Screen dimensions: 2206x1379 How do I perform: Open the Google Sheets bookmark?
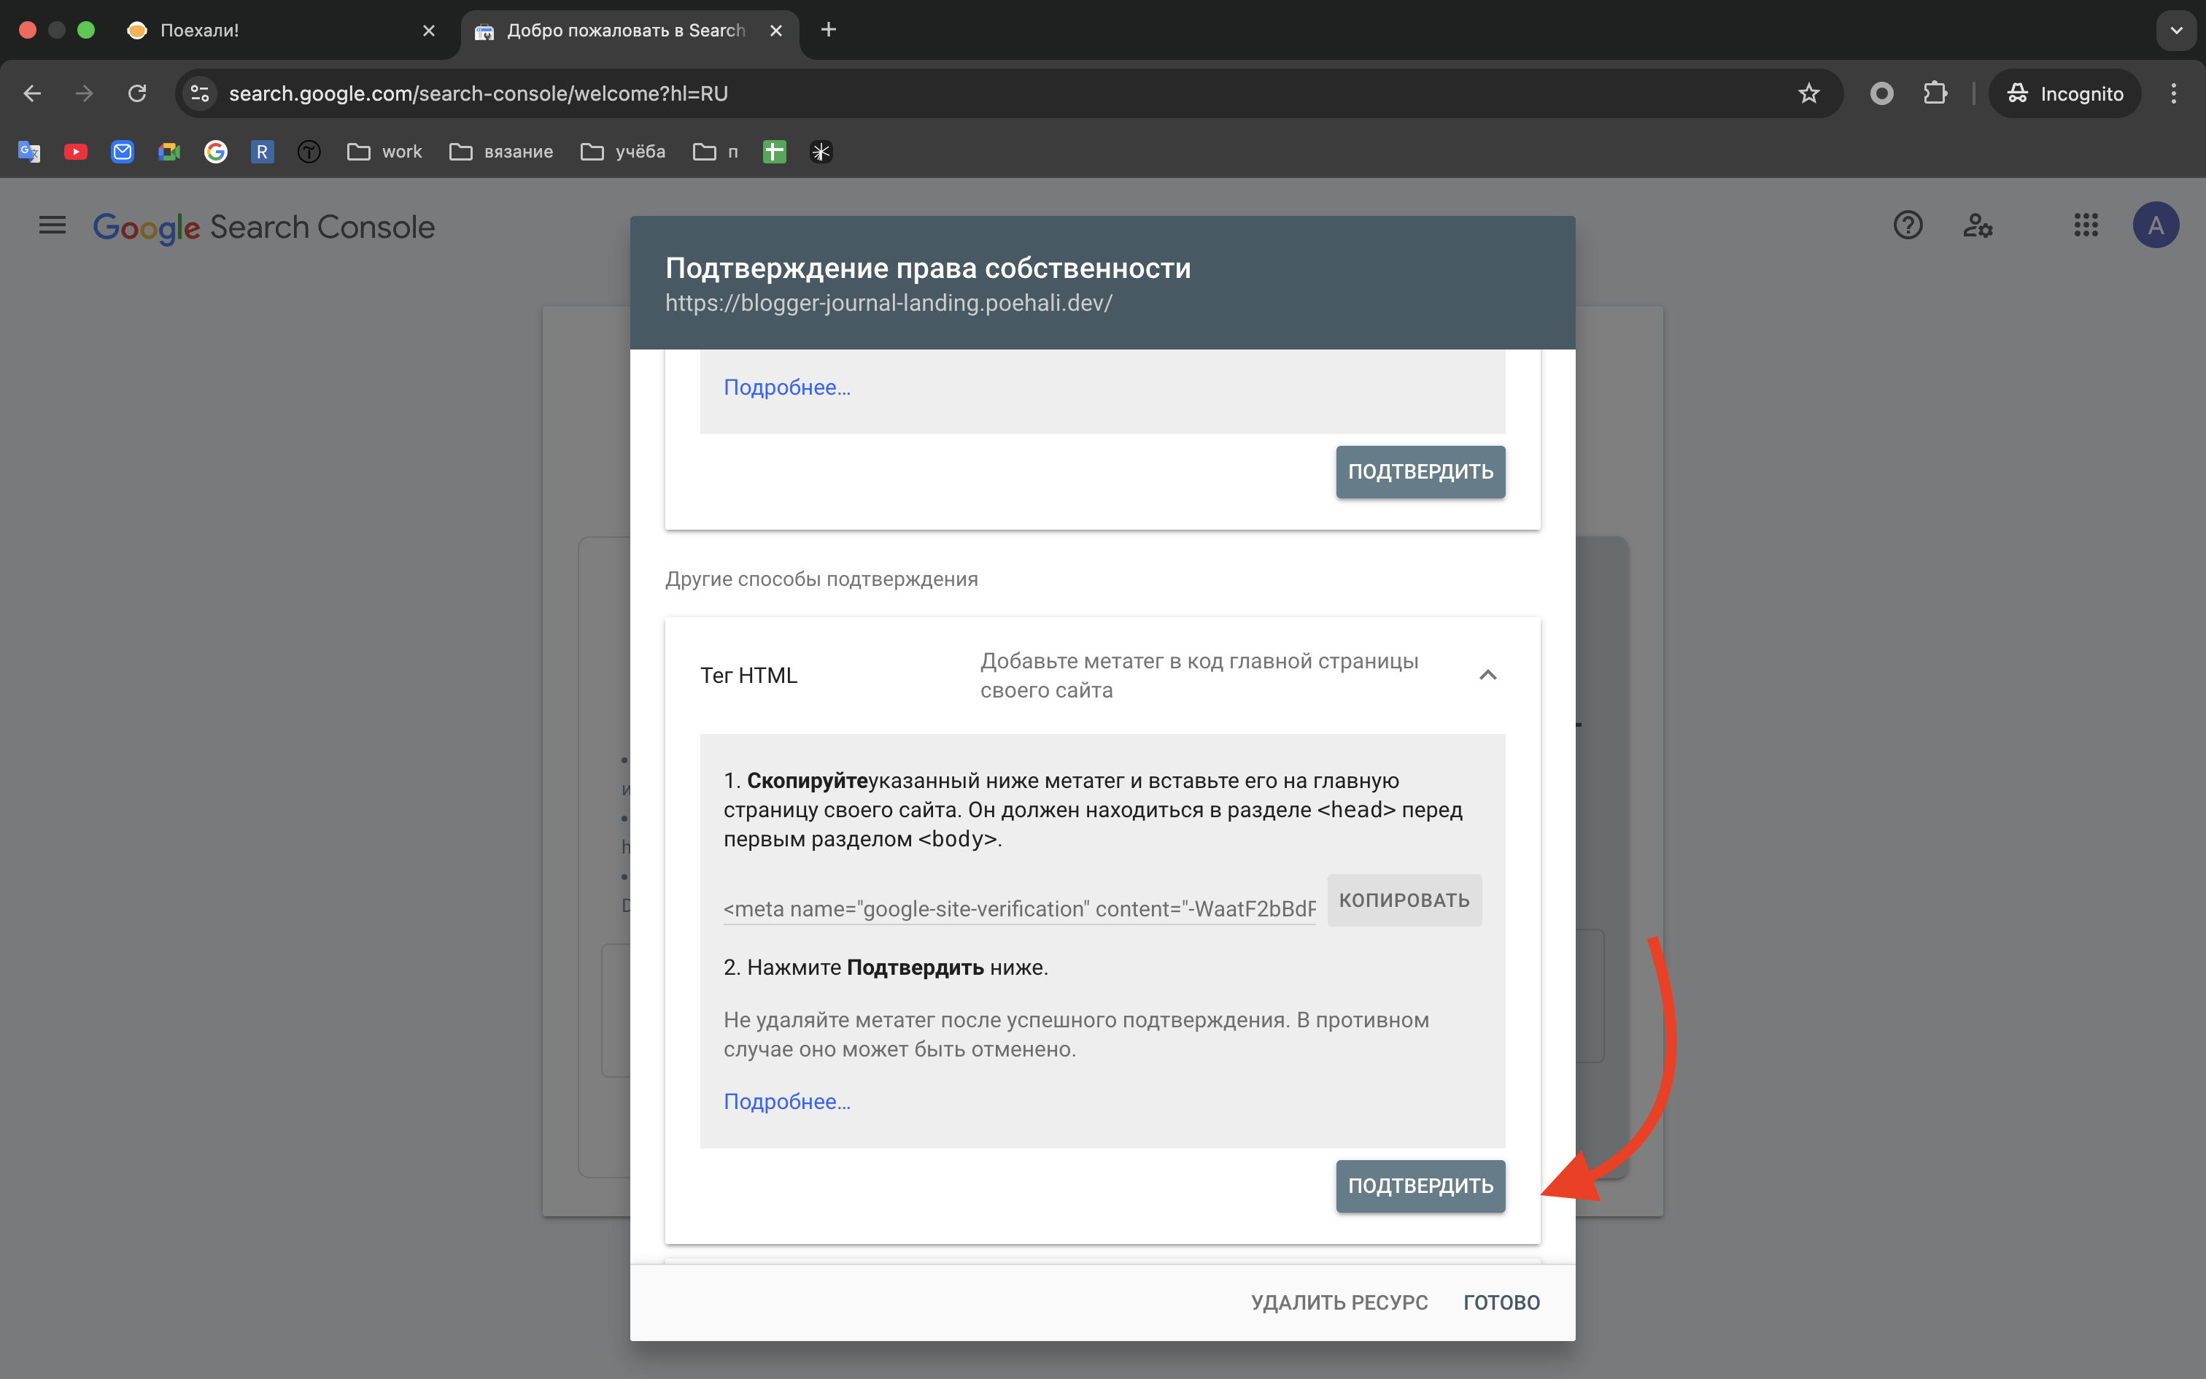(x=773, y=152)
